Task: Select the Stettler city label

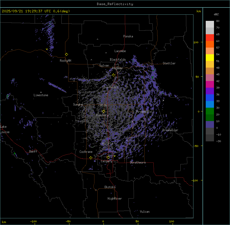Action: point(169,63)
